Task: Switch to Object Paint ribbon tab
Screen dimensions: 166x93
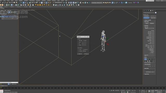Action: pyautogui.click(x=19, y=7)
